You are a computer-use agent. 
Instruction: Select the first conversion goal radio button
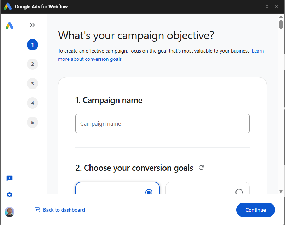(149, 192)
